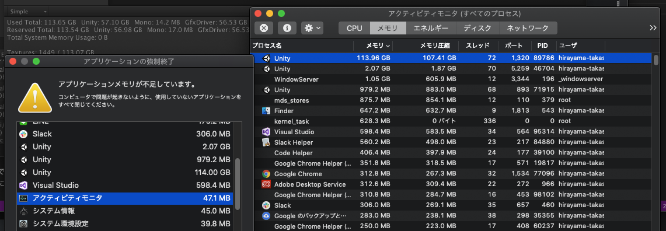This screenshot has width=666, height=231.
Task: Expand the toolbar overflow chevron
Action: pyautogui.click(x=653, y=28)
